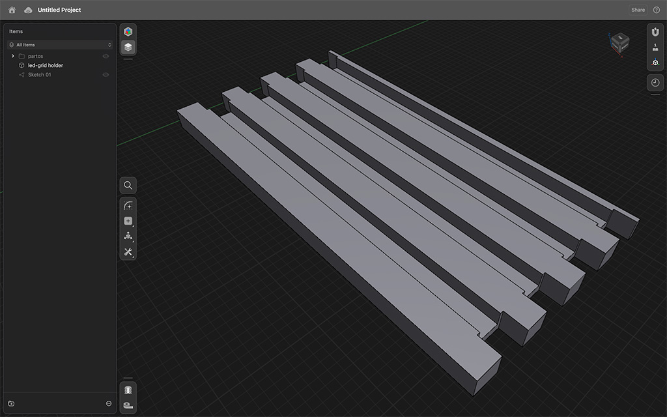Hide the Sketch 01 item
This screenshot has height=417, width=667.
(x=106, y=75)
